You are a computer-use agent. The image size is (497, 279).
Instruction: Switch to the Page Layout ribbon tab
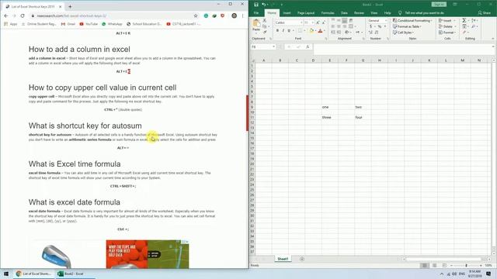pos(306,13)
